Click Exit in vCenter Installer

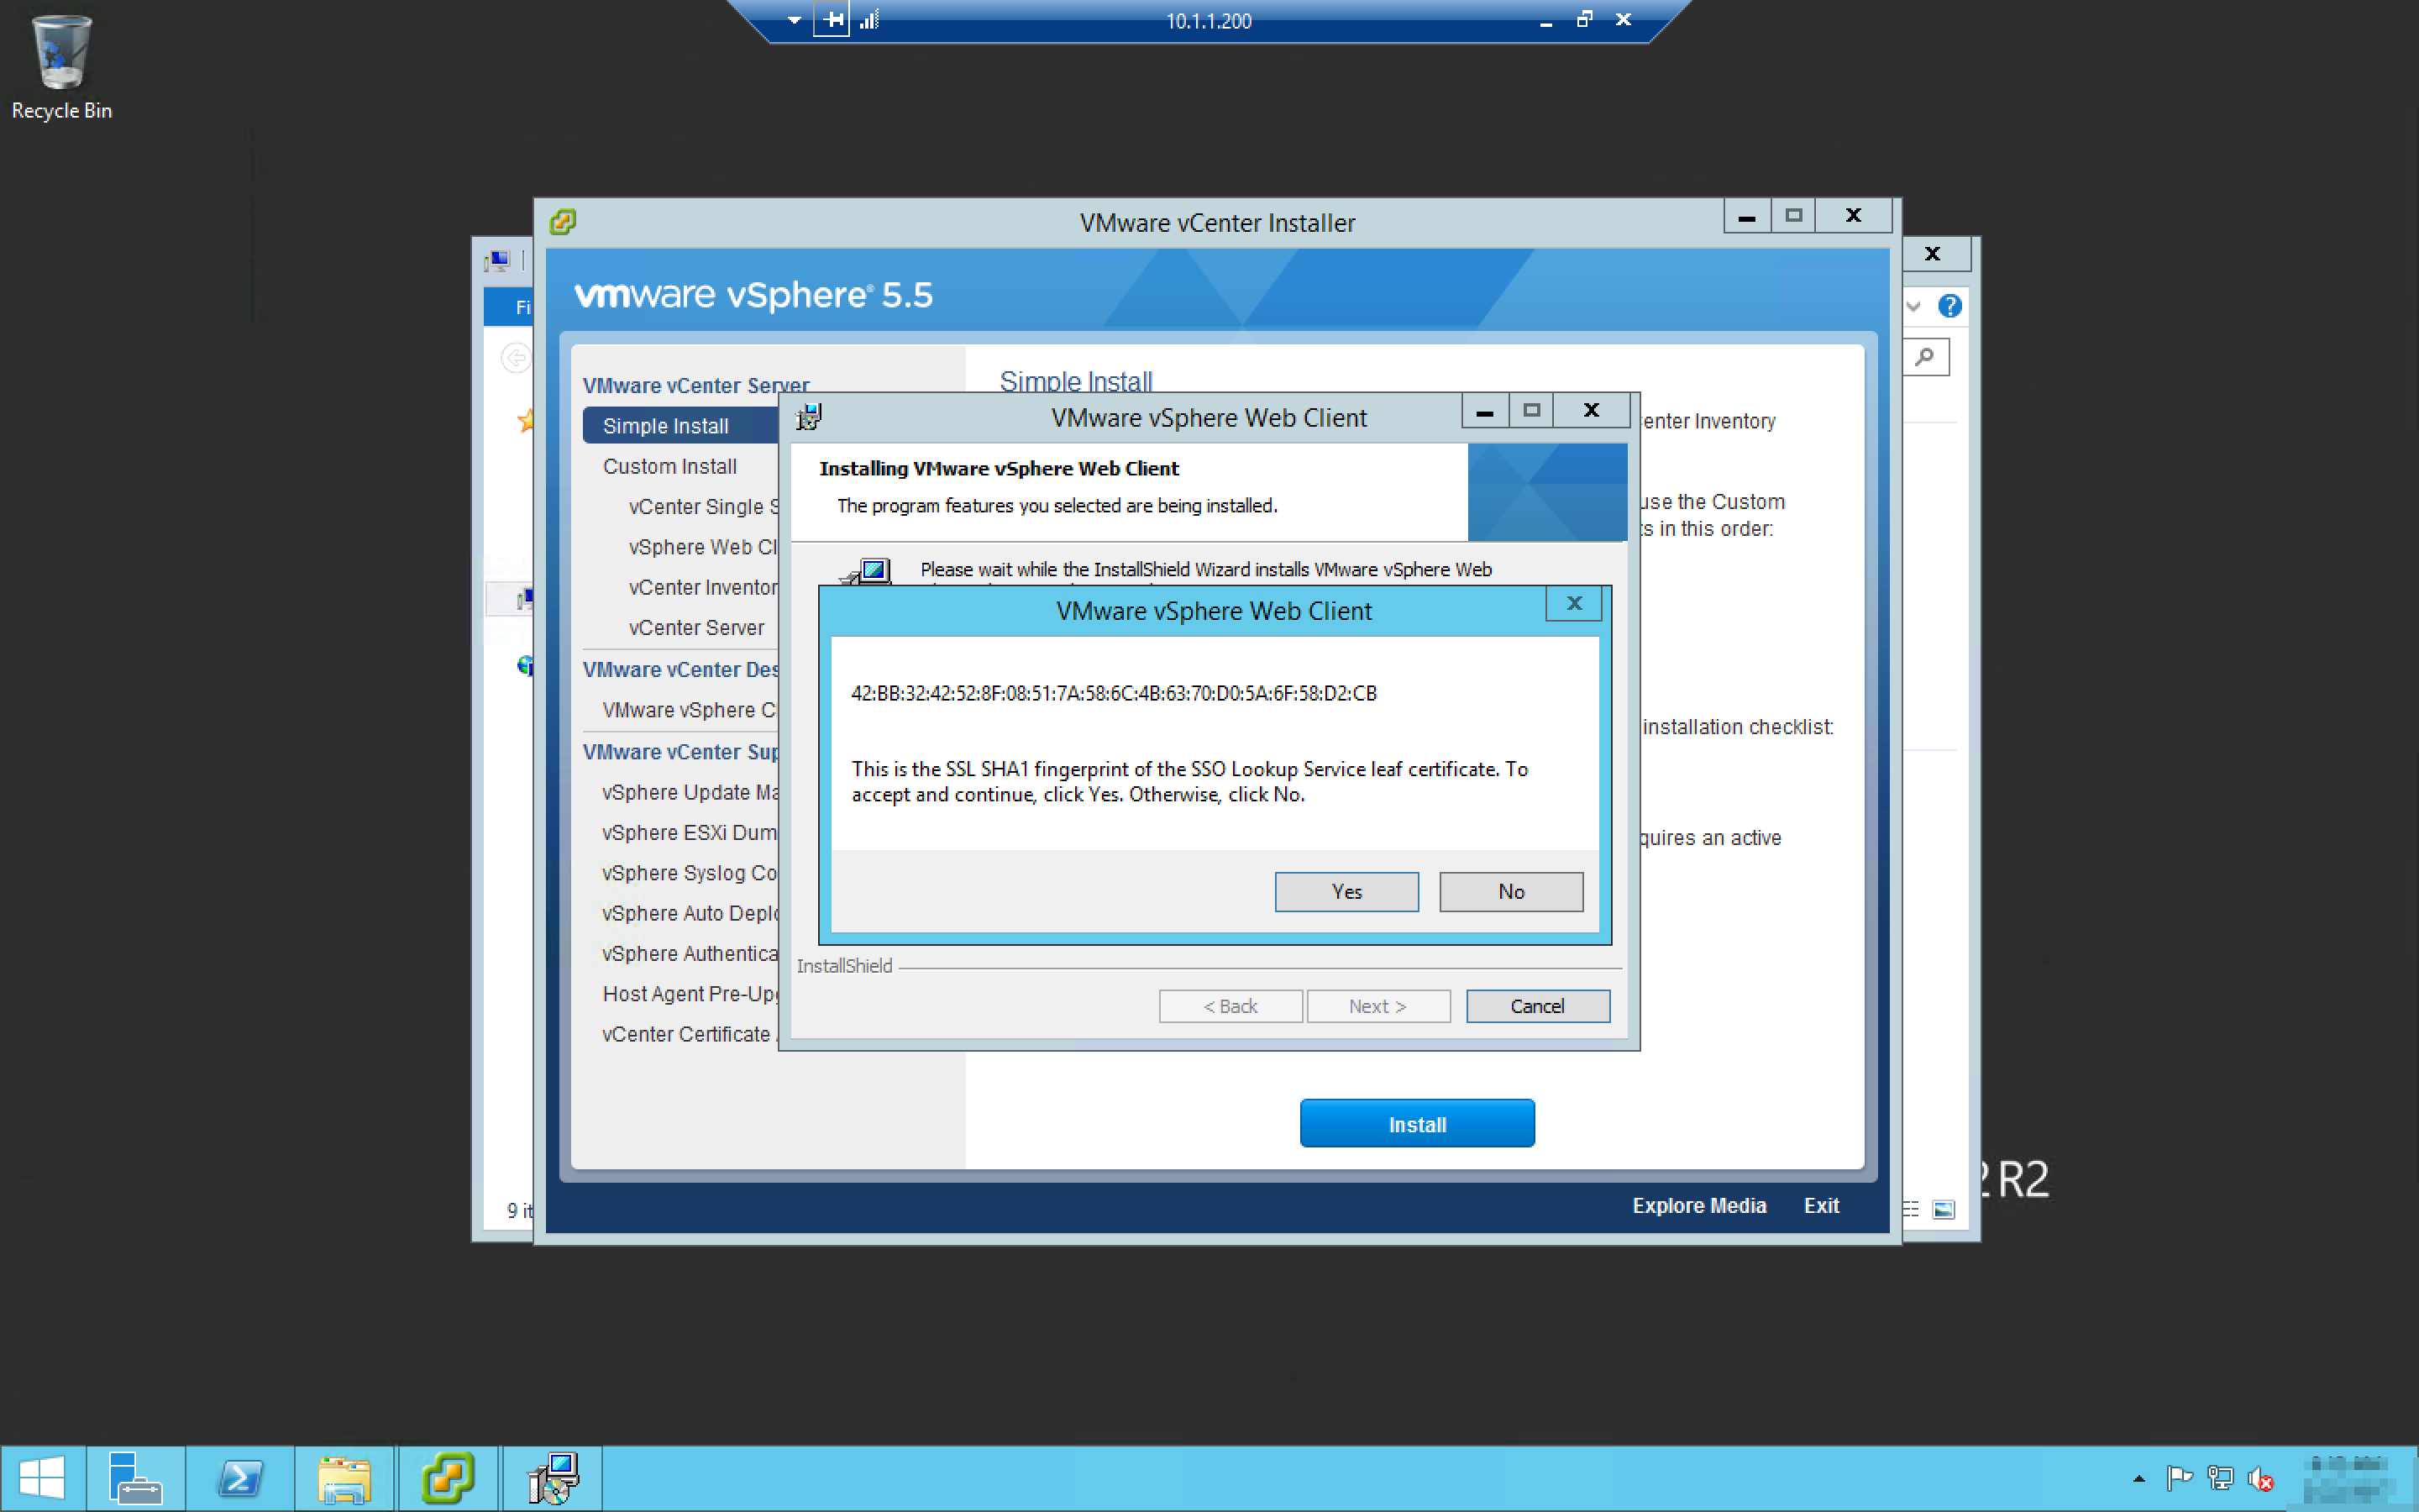pos(1820,1205)
